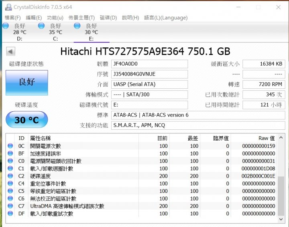Click the supported features field S.M.A.R.T., APM, NCQ

coord(198,125)
